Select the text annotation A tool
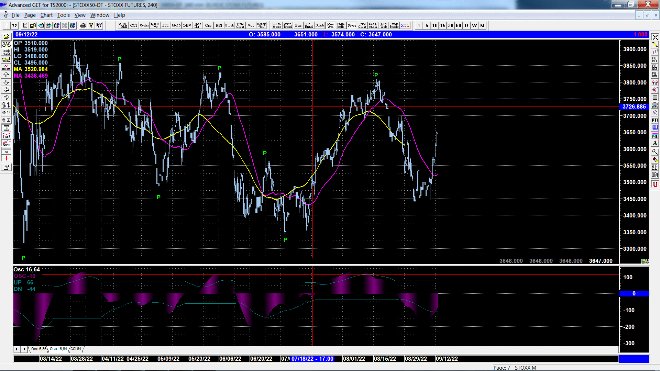The width and height of the screenshot is (660, 371). pyautogui.click(x=655, y=143)
